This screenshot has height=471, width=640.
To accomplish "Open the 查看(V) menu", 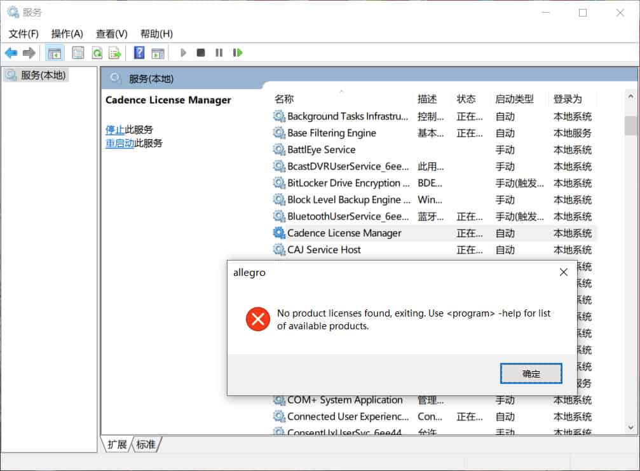I will 111,34.
